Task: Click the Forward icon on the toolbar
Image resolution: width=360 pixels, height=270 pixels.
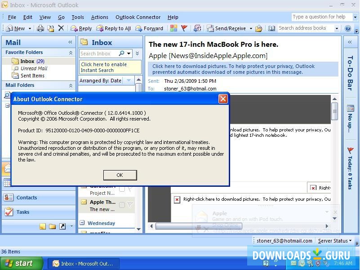Action: tap(150, 28)
